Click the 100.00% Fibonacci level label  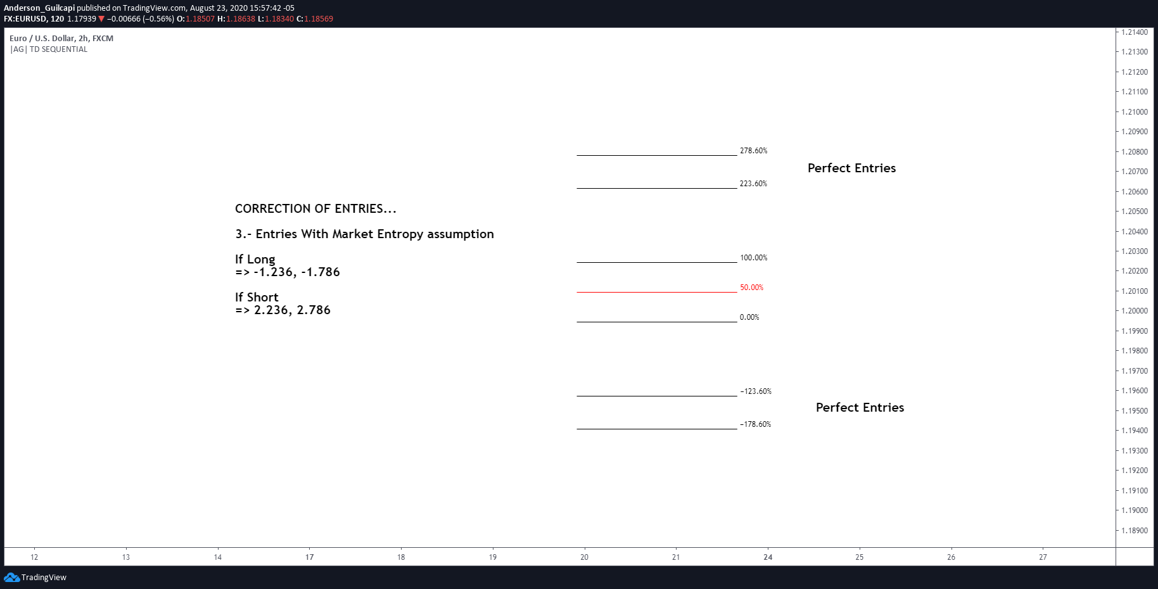pos(753,258)
